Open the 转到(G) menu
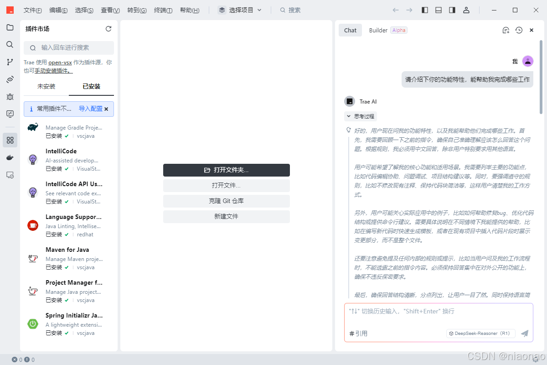The height and width of the screenshot is (365, 547). (137, 10)
